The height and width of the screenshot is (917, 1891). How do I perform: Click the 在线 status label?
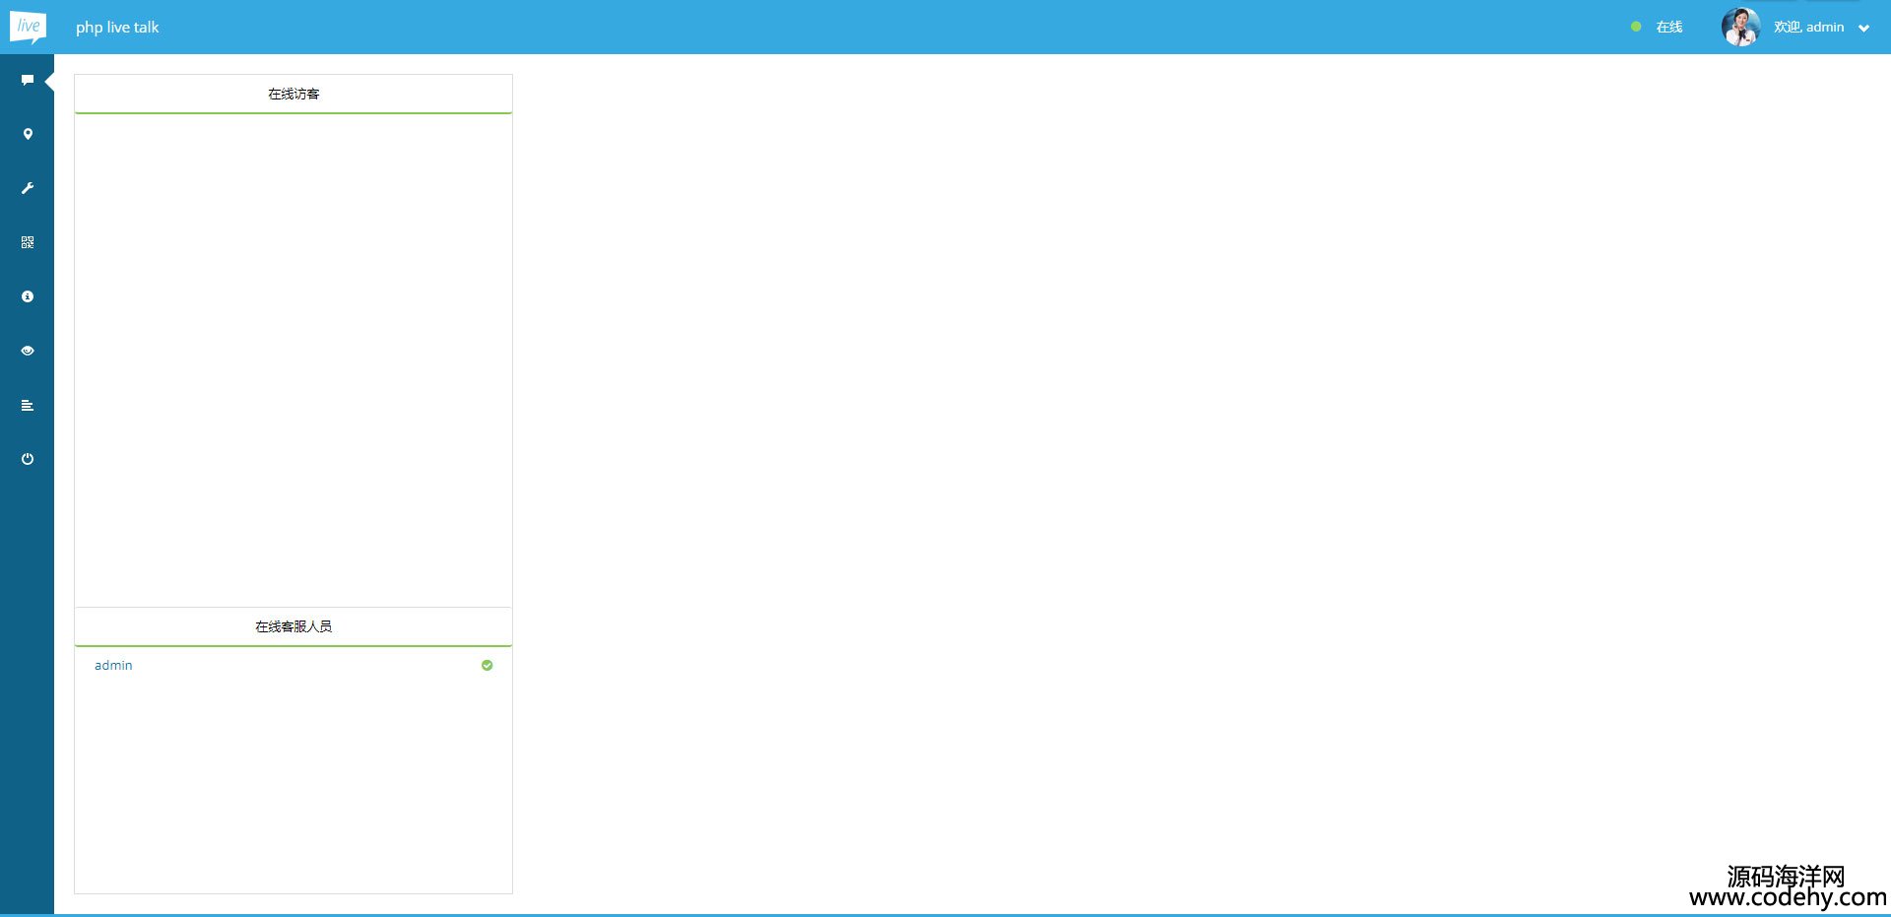tap(1669, 27)
